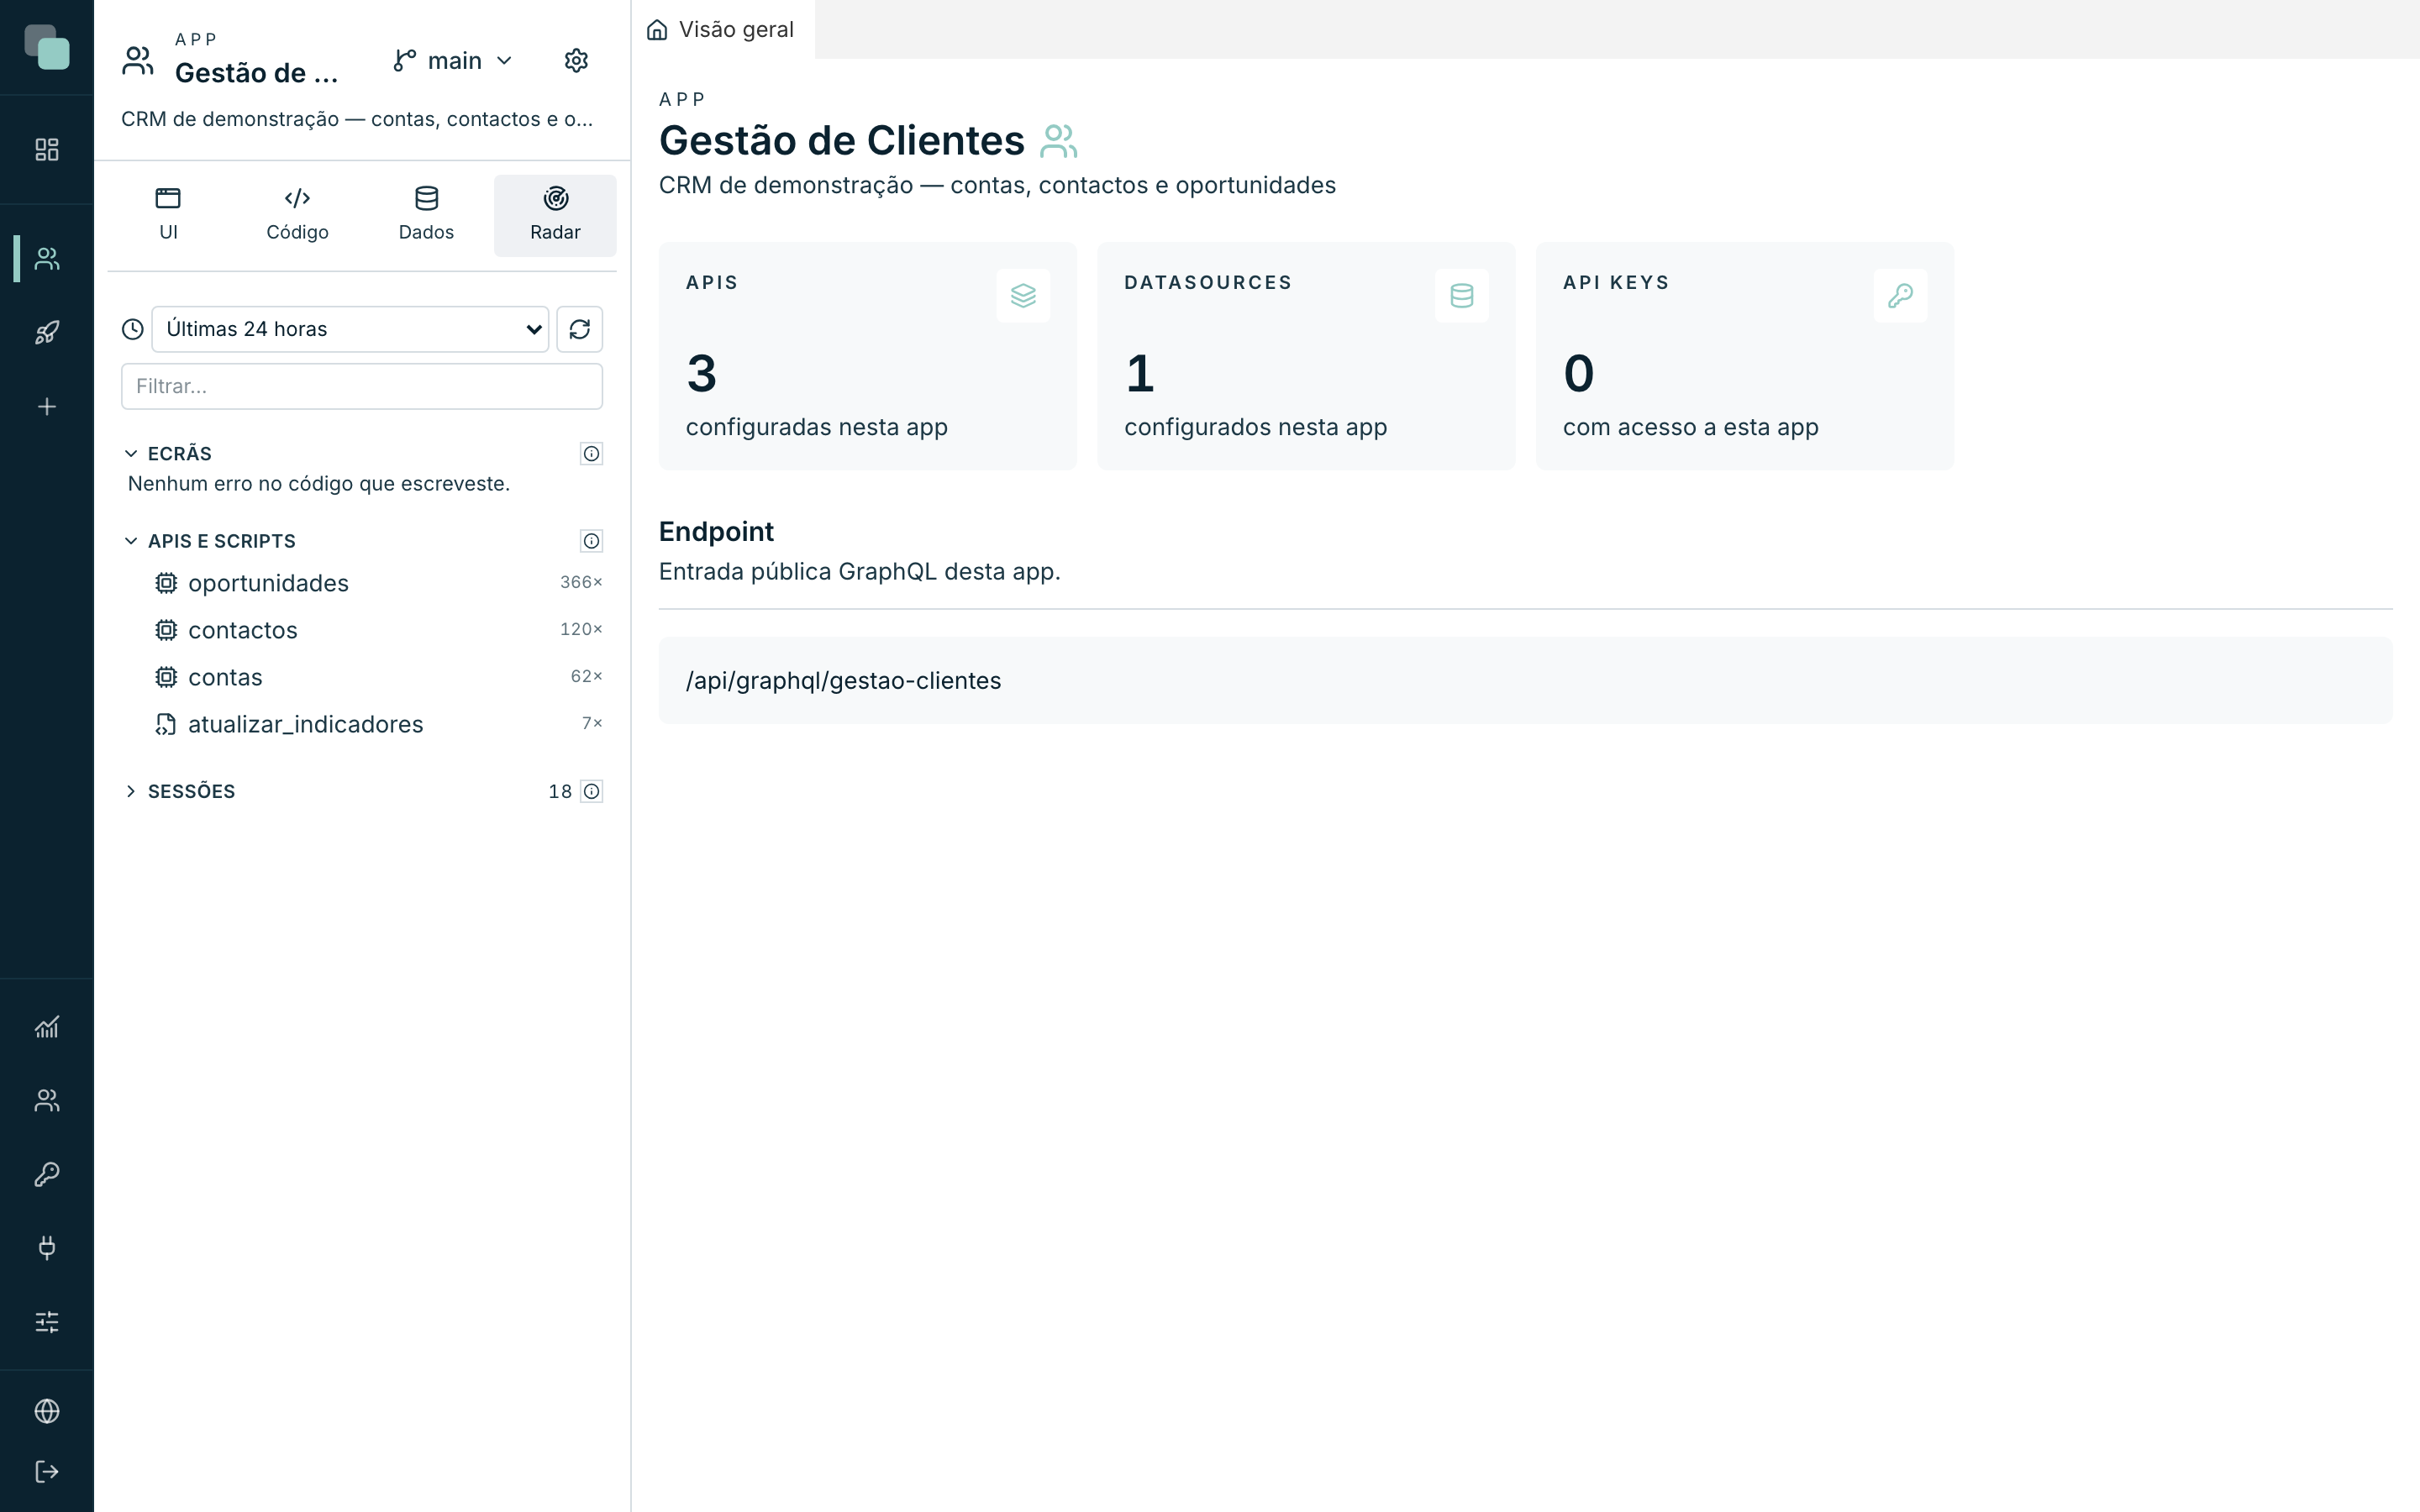Screen dimensions: 2420x1512
Task: Click the plus icon to add an app
Action: 47,407
